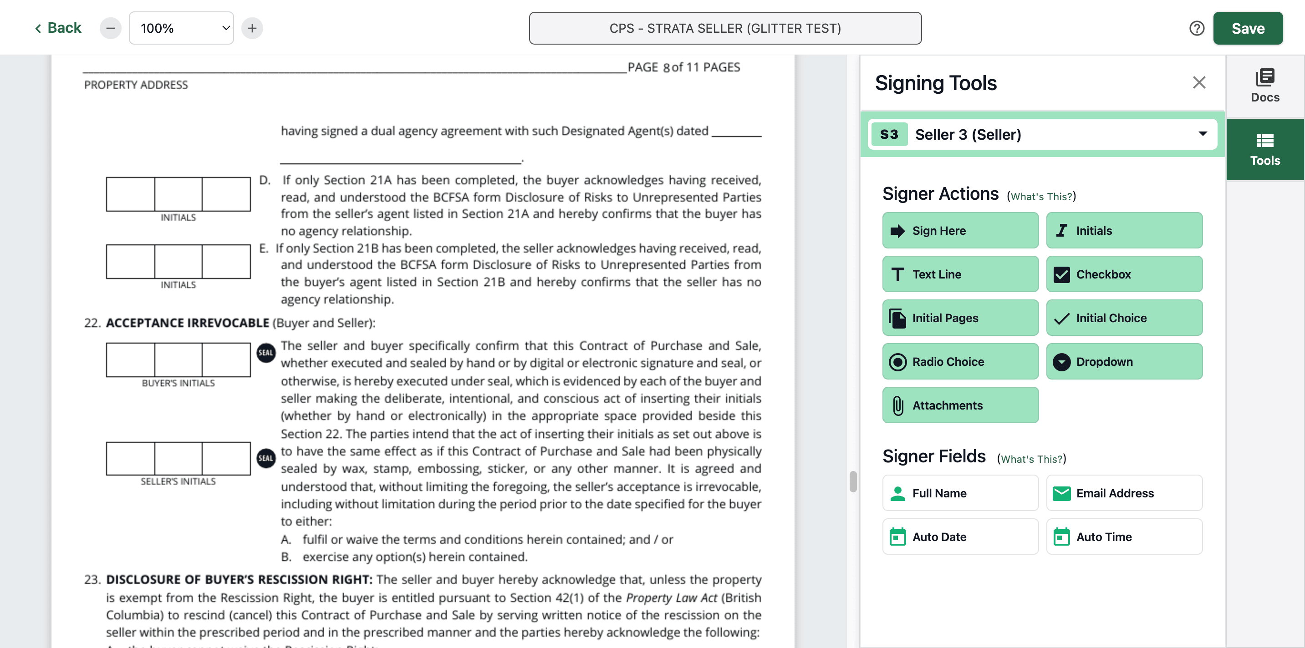Click the first SELLER'S INITIALS box
Screen dimensions: 1305x648
[131, 459]
